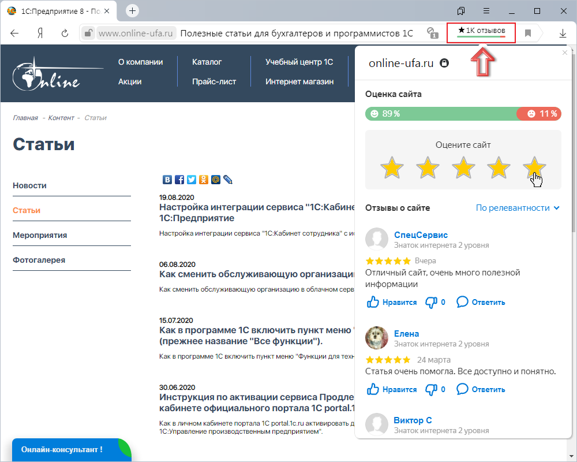
Task: Open the 15.07.2020 article about включить пункт меню
Action: pyautogui.click(x=257, y=336)
